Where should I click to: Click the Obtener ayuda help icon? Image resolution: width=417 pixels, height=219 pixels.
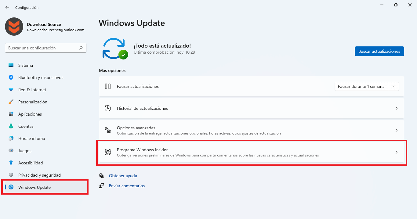(102, 176)
